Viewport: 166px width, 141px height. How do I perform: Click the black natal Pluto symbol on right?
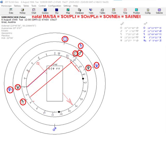(x=88, y=68)
